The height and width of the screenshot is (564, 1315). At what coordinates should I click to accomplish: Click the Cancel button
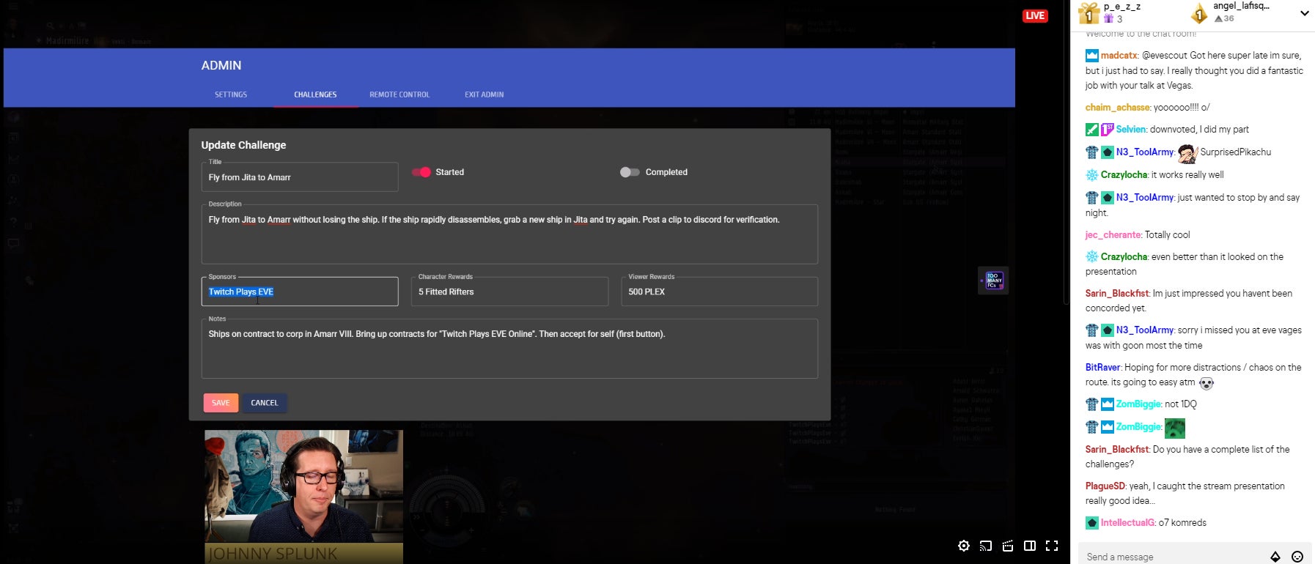[x=265, y=403]
